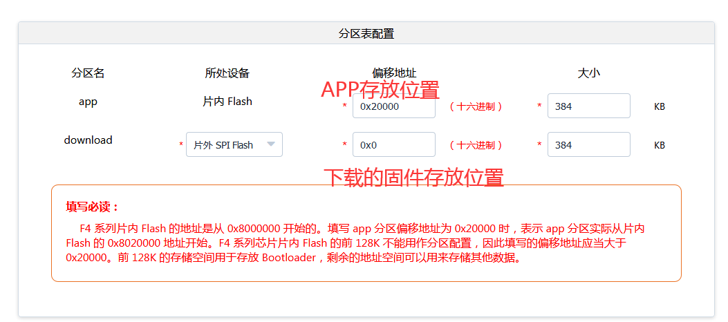Click the 偏移地址 column header
Image resolution: width=728 pixels, height=322 pixels.
click(x=394, y=73)
